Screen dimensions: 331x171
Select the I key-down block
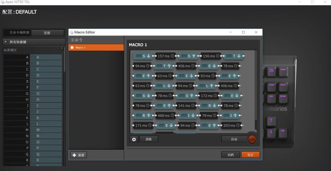coord(188,115)
